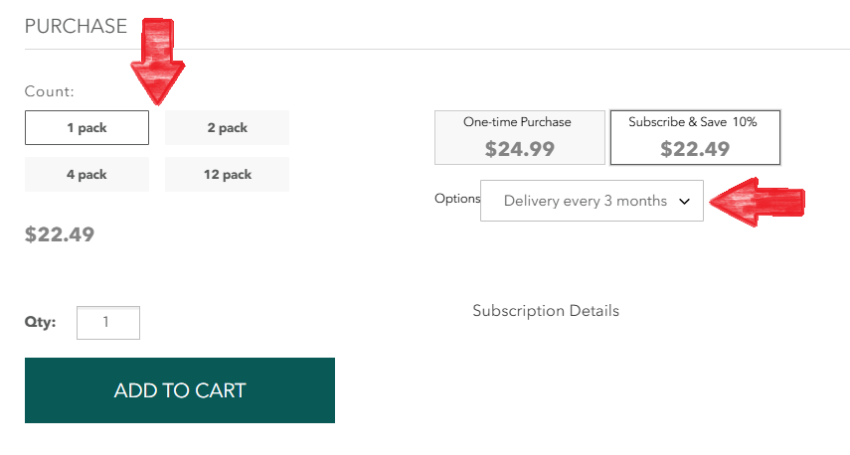Pick the 4 pack count option
The height and width of the screenshot is (455, 850).
point(86,175)
